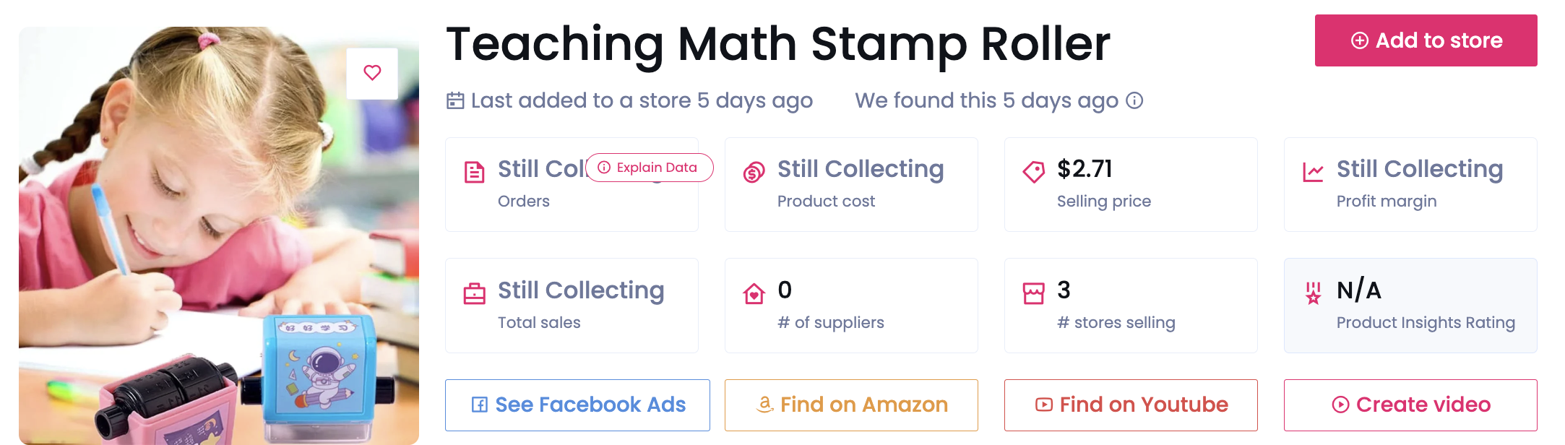Open Find on Youtube link
1565x445 pixels.
[x=1131, y=405]
